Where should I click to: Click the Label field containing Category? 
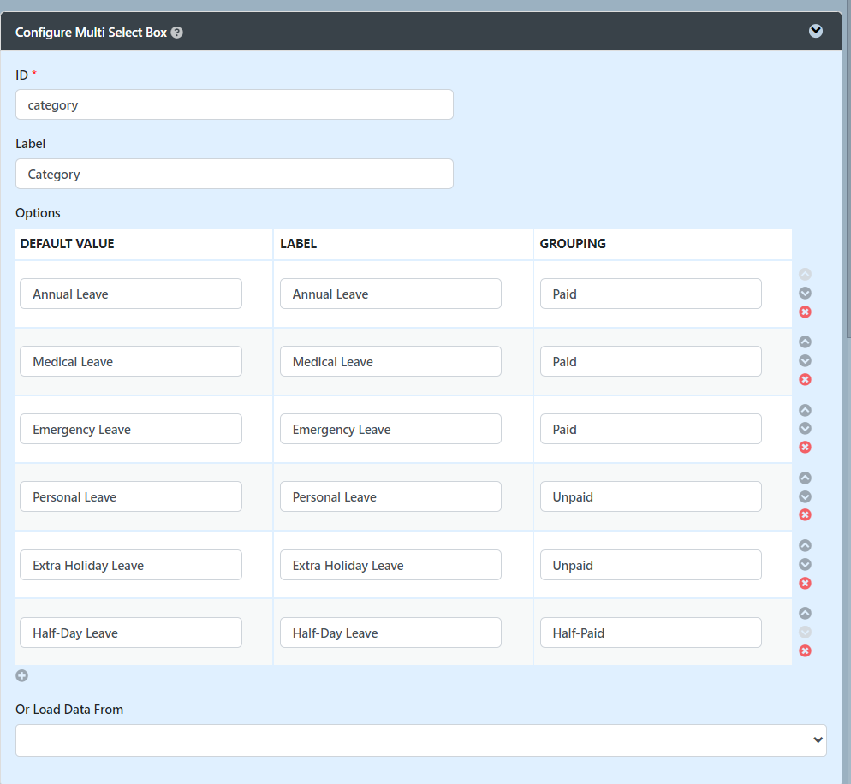(x=234, y=174)
